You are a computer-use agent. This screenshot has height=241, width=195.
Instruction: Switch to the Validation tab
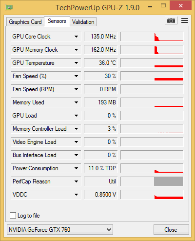[83, 22]
